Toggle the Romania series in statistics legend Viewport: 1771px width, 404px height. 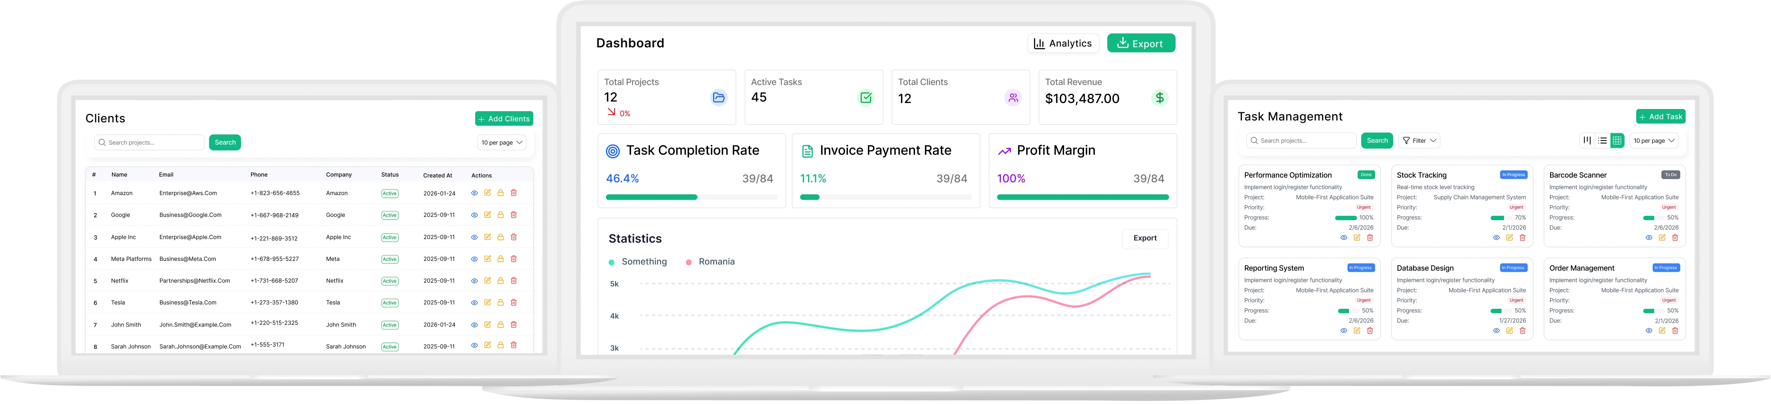710,262
